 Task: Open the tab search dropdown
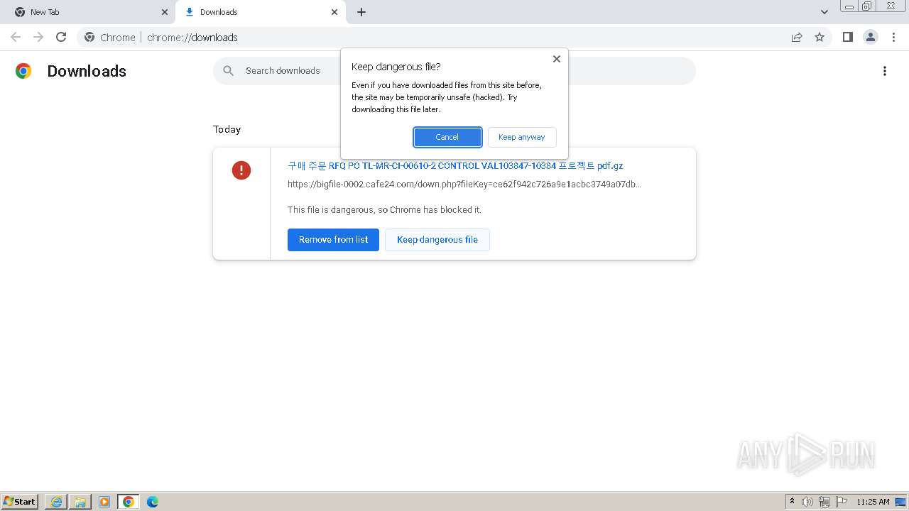[824, 12]
